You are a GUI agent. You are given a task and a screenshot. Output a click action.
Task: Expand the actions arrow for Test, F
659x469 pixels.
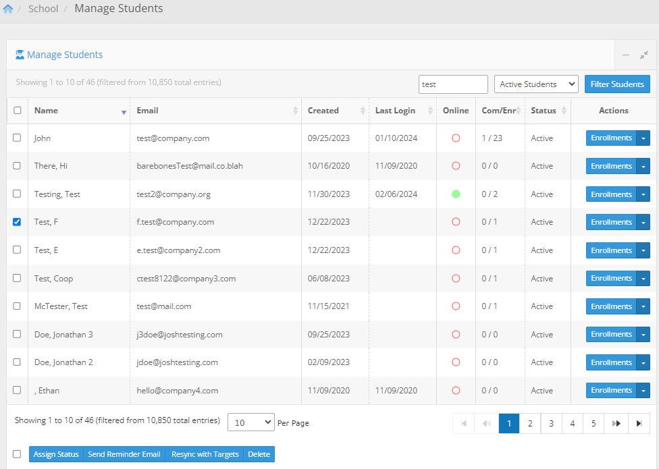tap(643, 222)
